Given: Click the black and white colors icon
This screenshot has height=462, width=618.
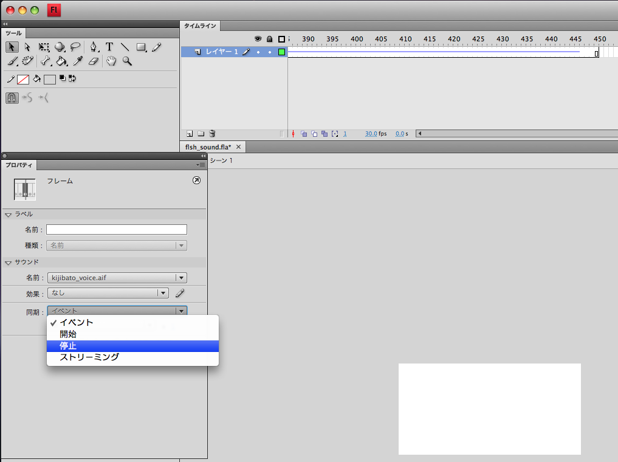Looking at the screenshot, I should click(63, 78).
